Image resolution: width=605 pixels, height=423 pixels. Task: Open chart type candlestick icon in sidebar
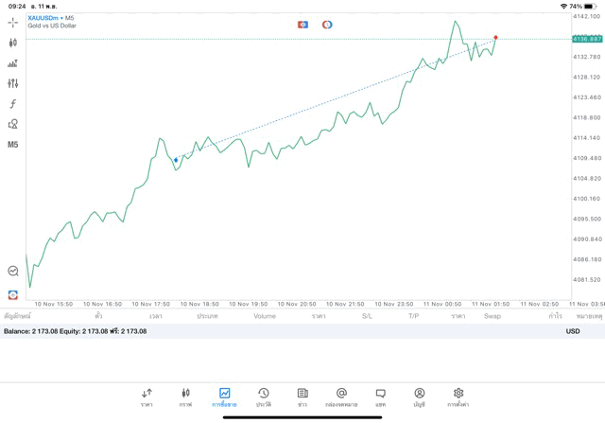pos(12,43)
